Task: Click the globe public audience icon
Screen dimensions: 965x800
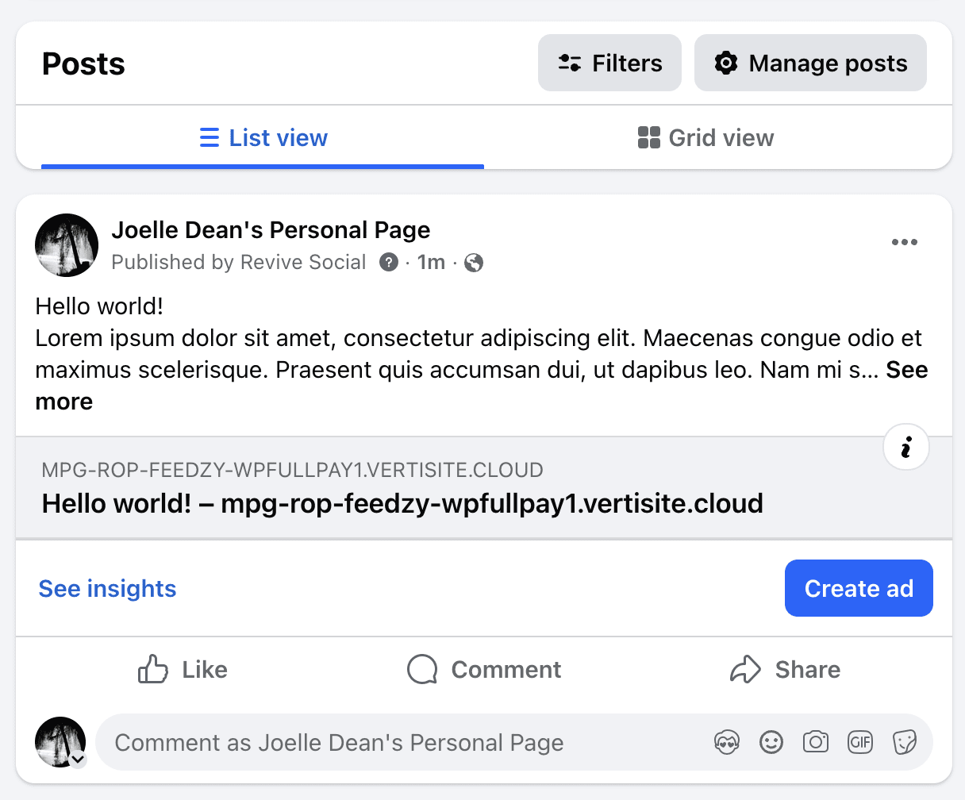Action: coord(474,263)
